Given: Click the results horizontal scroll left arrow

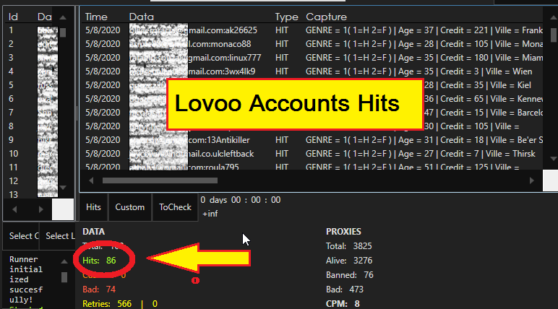Looking at the screenshot, I should (91, 180).
